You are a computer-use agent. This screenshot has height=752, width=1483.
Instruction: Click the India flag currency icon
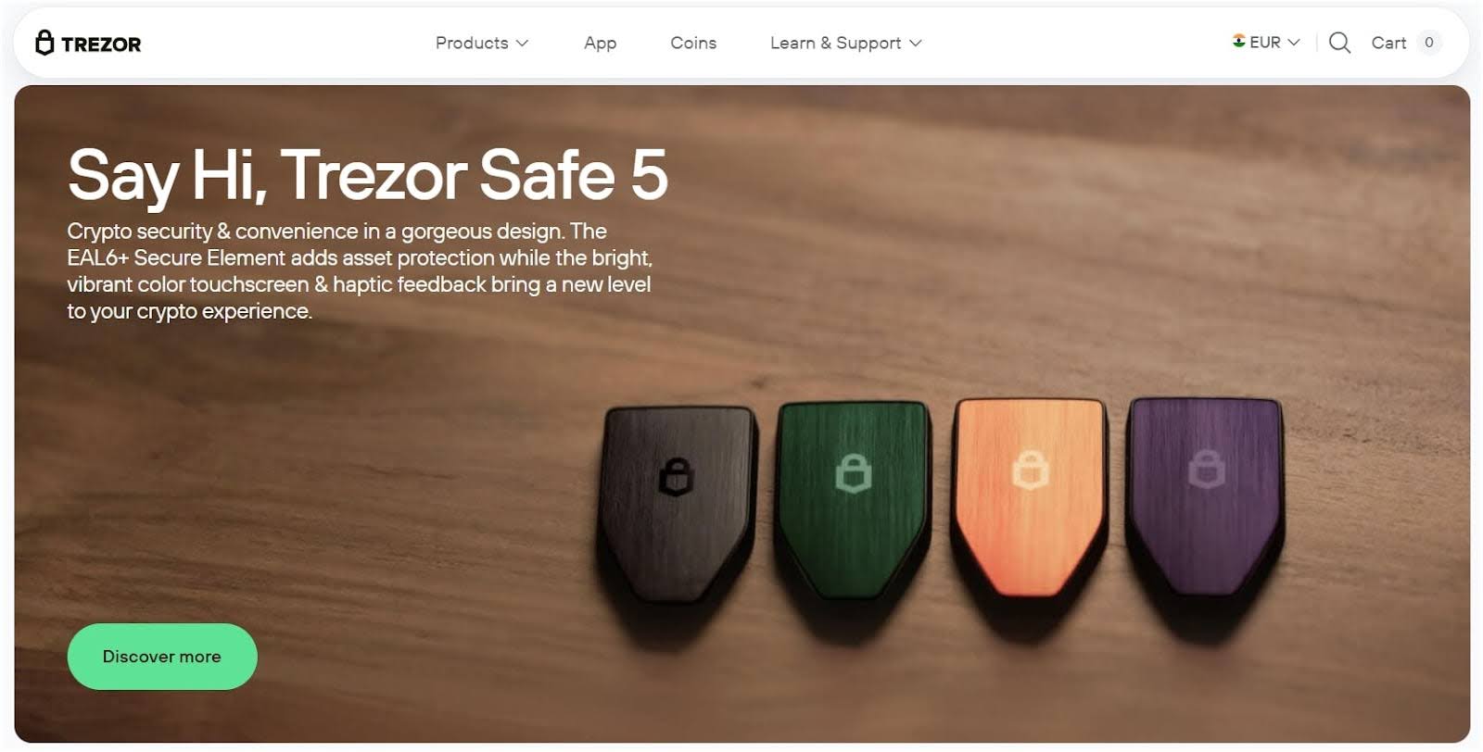[1238, 41]
